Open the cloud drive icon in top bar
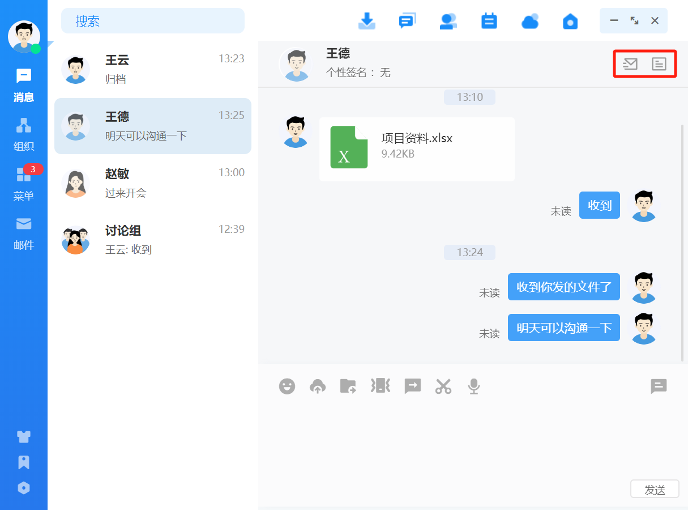Screen dimensions: 688x510 (529, 21)
